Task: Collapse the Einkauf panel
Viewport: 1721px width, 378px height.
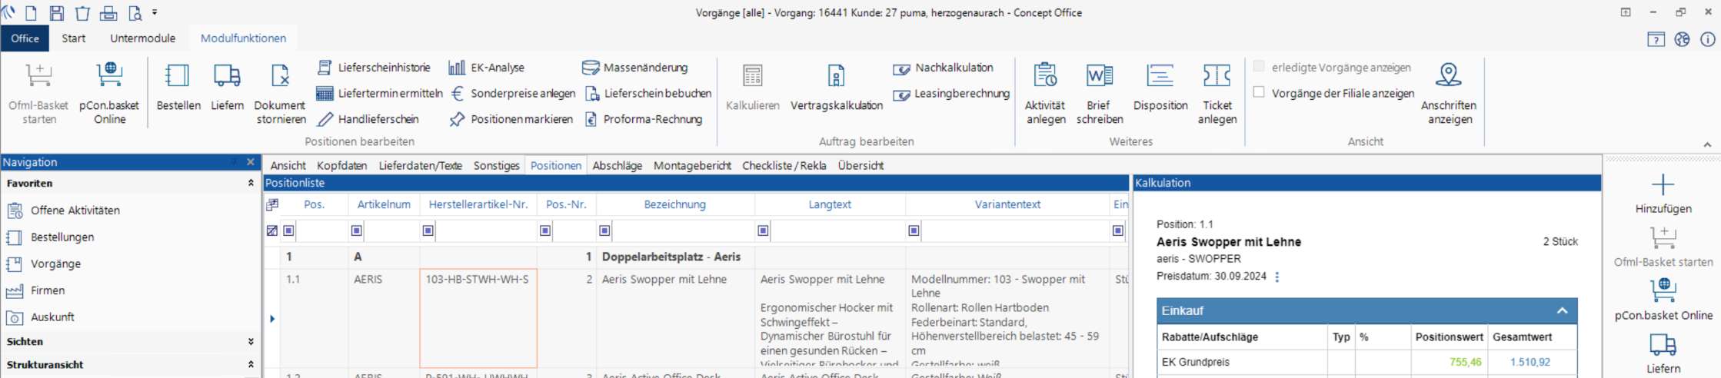Action: (x=1562, y=311)
